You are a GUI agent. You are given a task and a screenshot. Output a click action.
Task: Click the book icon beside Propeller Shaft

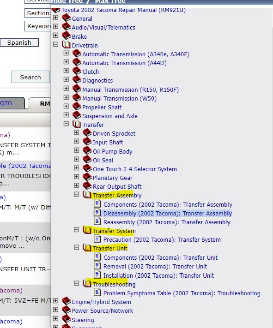click(77, 106)
